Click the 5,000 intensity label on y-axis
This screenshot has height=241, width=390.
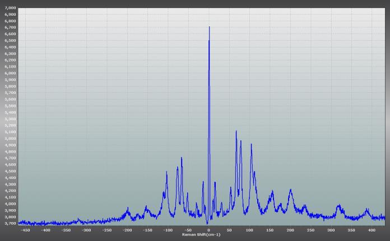click(x=10, y=138)
